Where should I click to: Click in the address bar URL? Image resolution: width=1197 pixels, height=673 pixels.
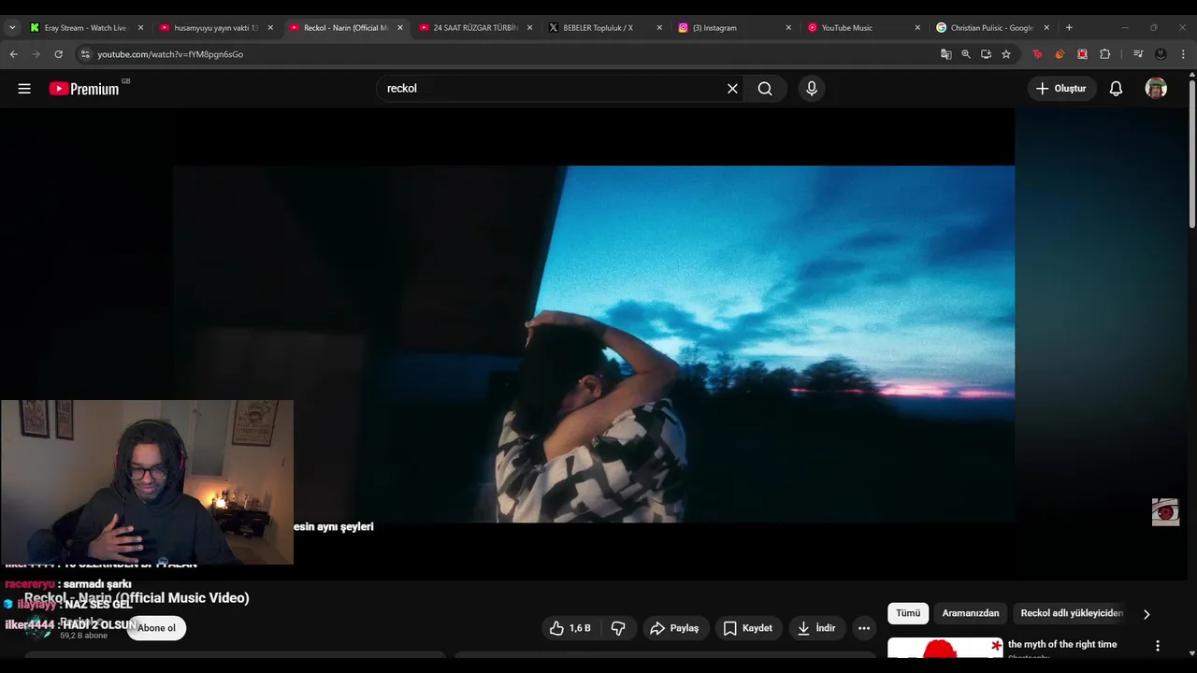coord(170,54)
